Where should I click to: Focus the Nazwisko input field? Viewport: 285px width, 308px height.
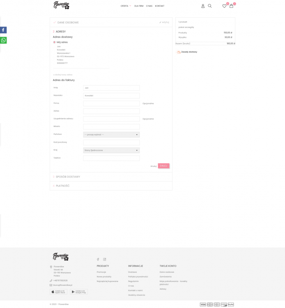tap(111, 96)
